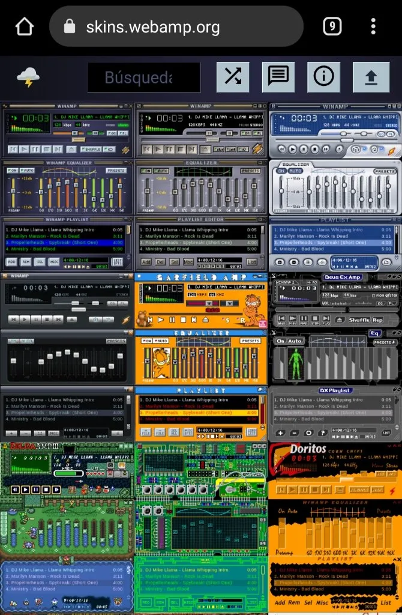Open the Doritos corn chips skin thumbnail

(x=335, y=527)
